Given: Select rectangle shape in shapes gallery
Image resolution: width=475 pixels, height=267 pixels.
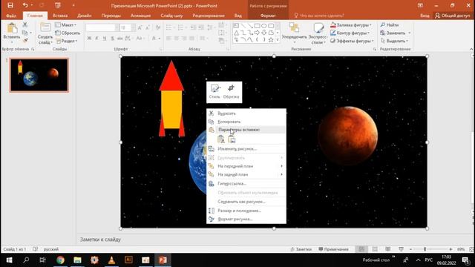Looking at the screenshot, I should [257, 26].
